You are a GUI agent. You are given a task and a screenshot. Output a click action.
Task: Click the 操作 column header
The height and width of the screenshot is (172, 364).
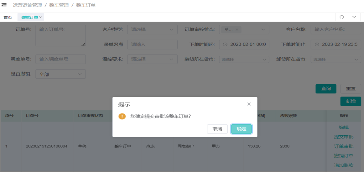(344, 116)
